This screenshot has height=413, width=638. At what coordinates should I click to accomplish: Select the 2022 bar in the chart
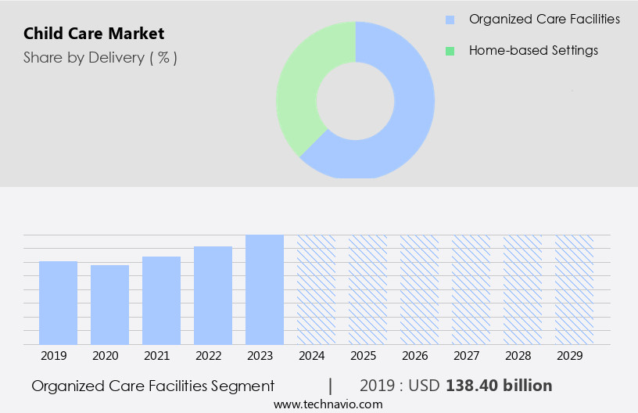[x=213, y=295]
